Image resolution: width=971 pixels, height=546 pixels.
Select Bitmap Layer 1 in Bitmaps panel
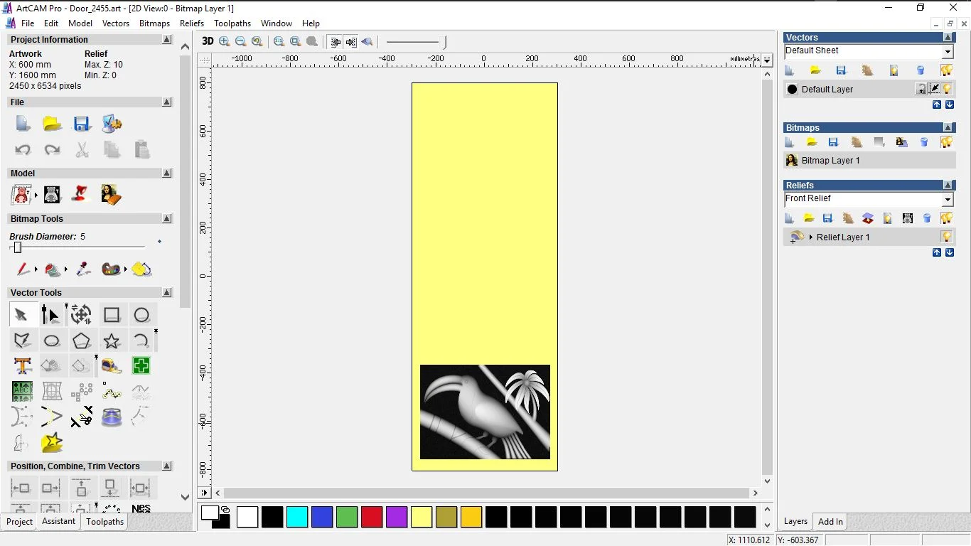[x=830, y=161]
